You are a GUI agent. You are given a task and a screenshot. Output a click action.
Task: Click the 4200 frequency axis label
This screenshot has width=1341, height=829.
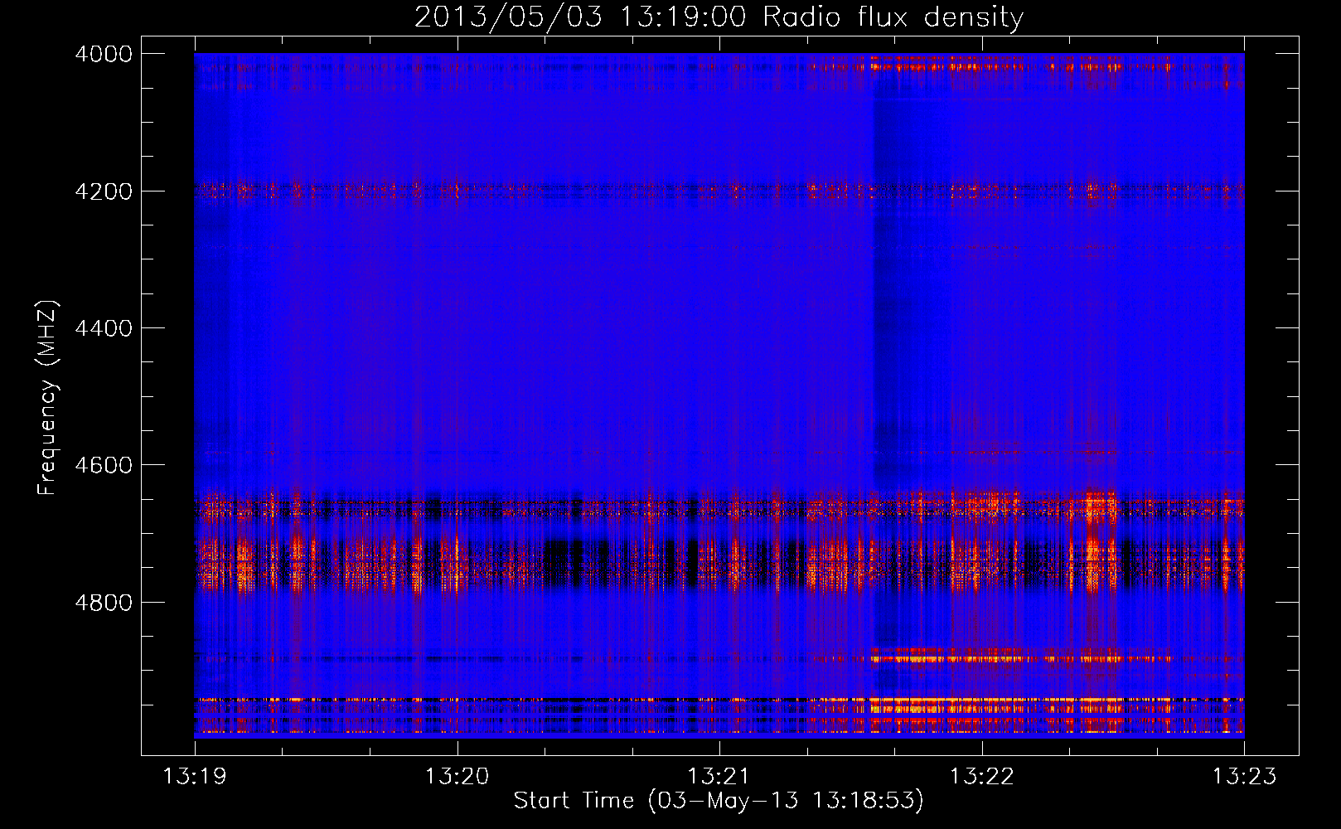104,191
